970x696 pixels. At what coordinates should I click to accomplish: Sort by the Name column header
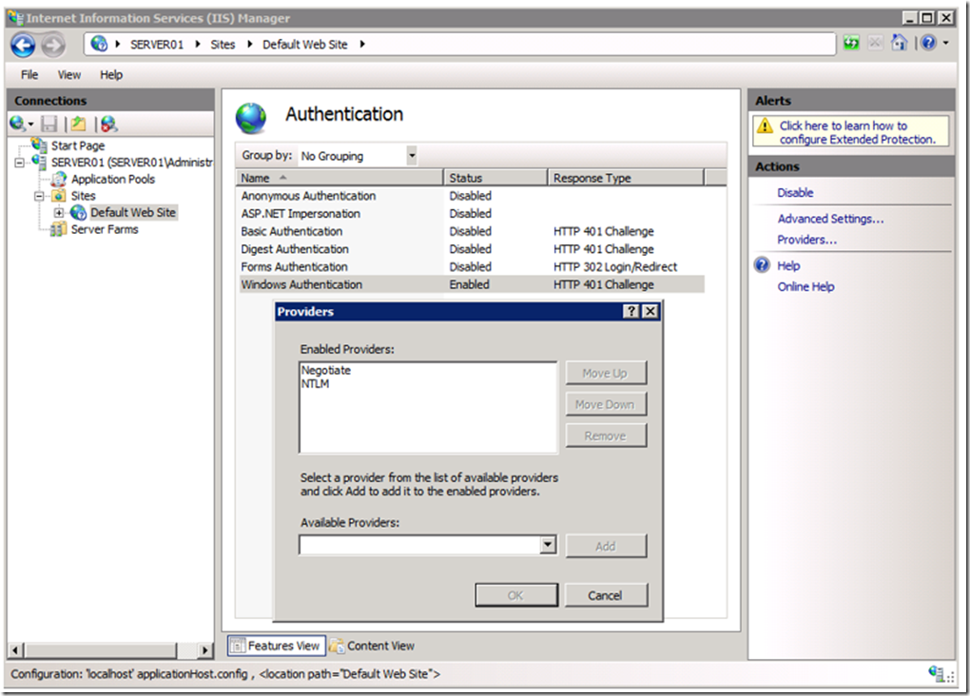coord(339,178)
